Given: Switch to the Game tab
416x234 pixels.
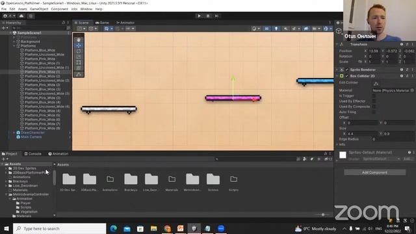Looking at the screenshot, I should [103, 23].
